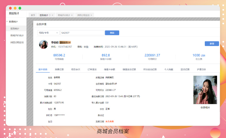Click the member avatar of 李萌萌
This screenshot has width=226, height=138.
(43, 44)
